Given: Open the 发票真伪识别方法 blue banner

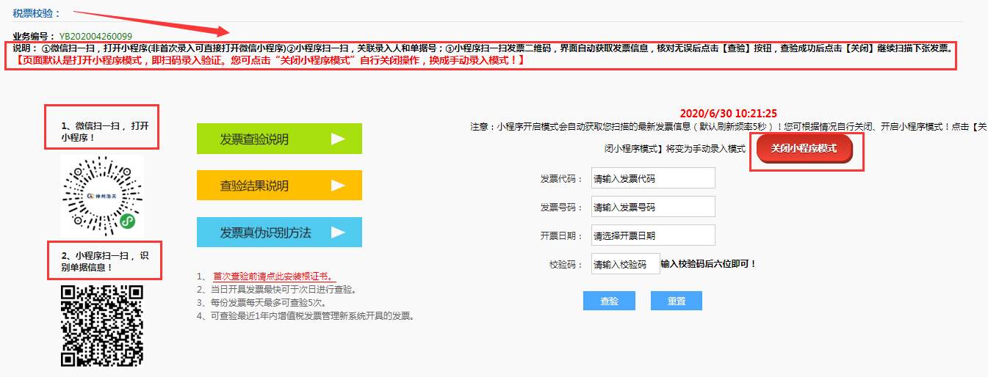Looking at the screenshot, I should click(x=279, y=232).
